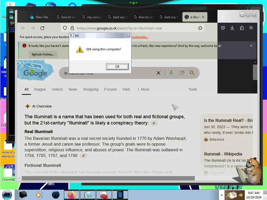Select the Web search filter
Image resolution: width=267 pixels, height=200 pixels.
(126, 90)
